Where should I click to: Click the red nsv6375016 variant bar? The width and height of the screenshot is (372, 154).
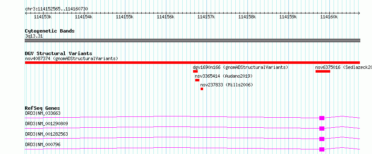pos(323,71)
